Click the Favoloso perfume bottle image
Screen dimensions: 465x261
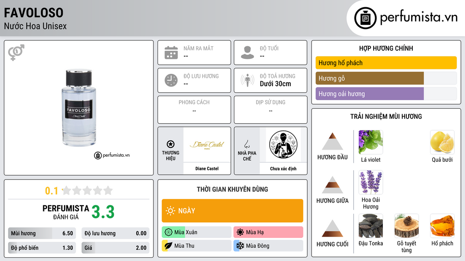coord(79,108)
